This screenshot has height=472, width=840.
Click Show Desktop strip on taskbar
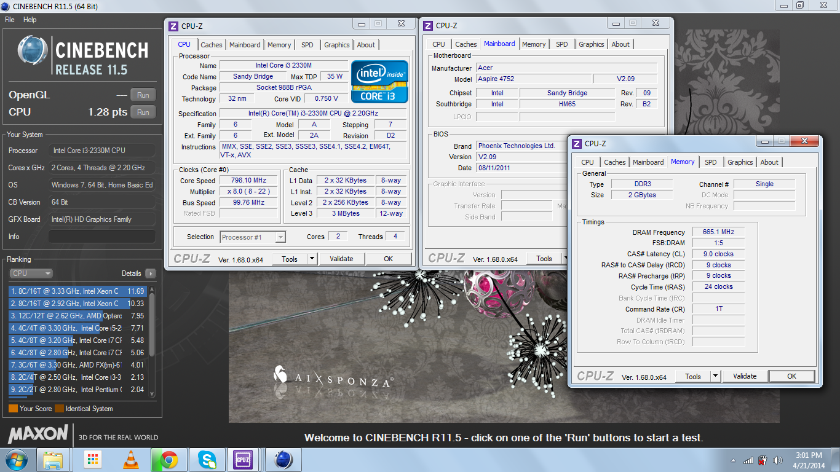(835, 460)
